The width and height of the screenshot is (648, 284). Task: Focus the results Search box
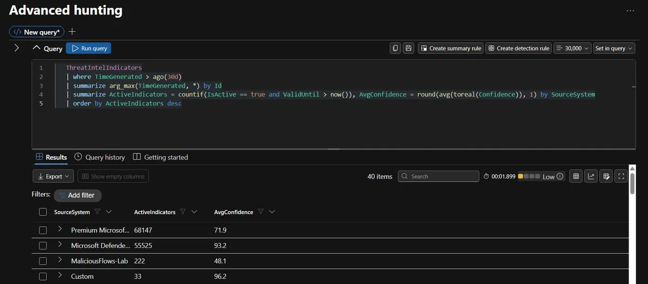pos(438,176)
